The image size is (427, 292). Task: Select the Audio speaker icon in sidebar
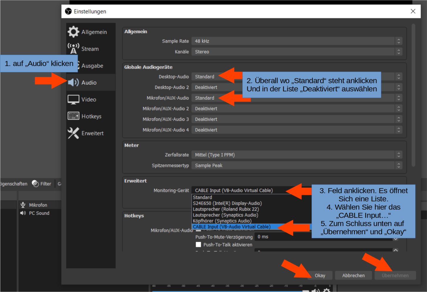(x=73, y=83)
